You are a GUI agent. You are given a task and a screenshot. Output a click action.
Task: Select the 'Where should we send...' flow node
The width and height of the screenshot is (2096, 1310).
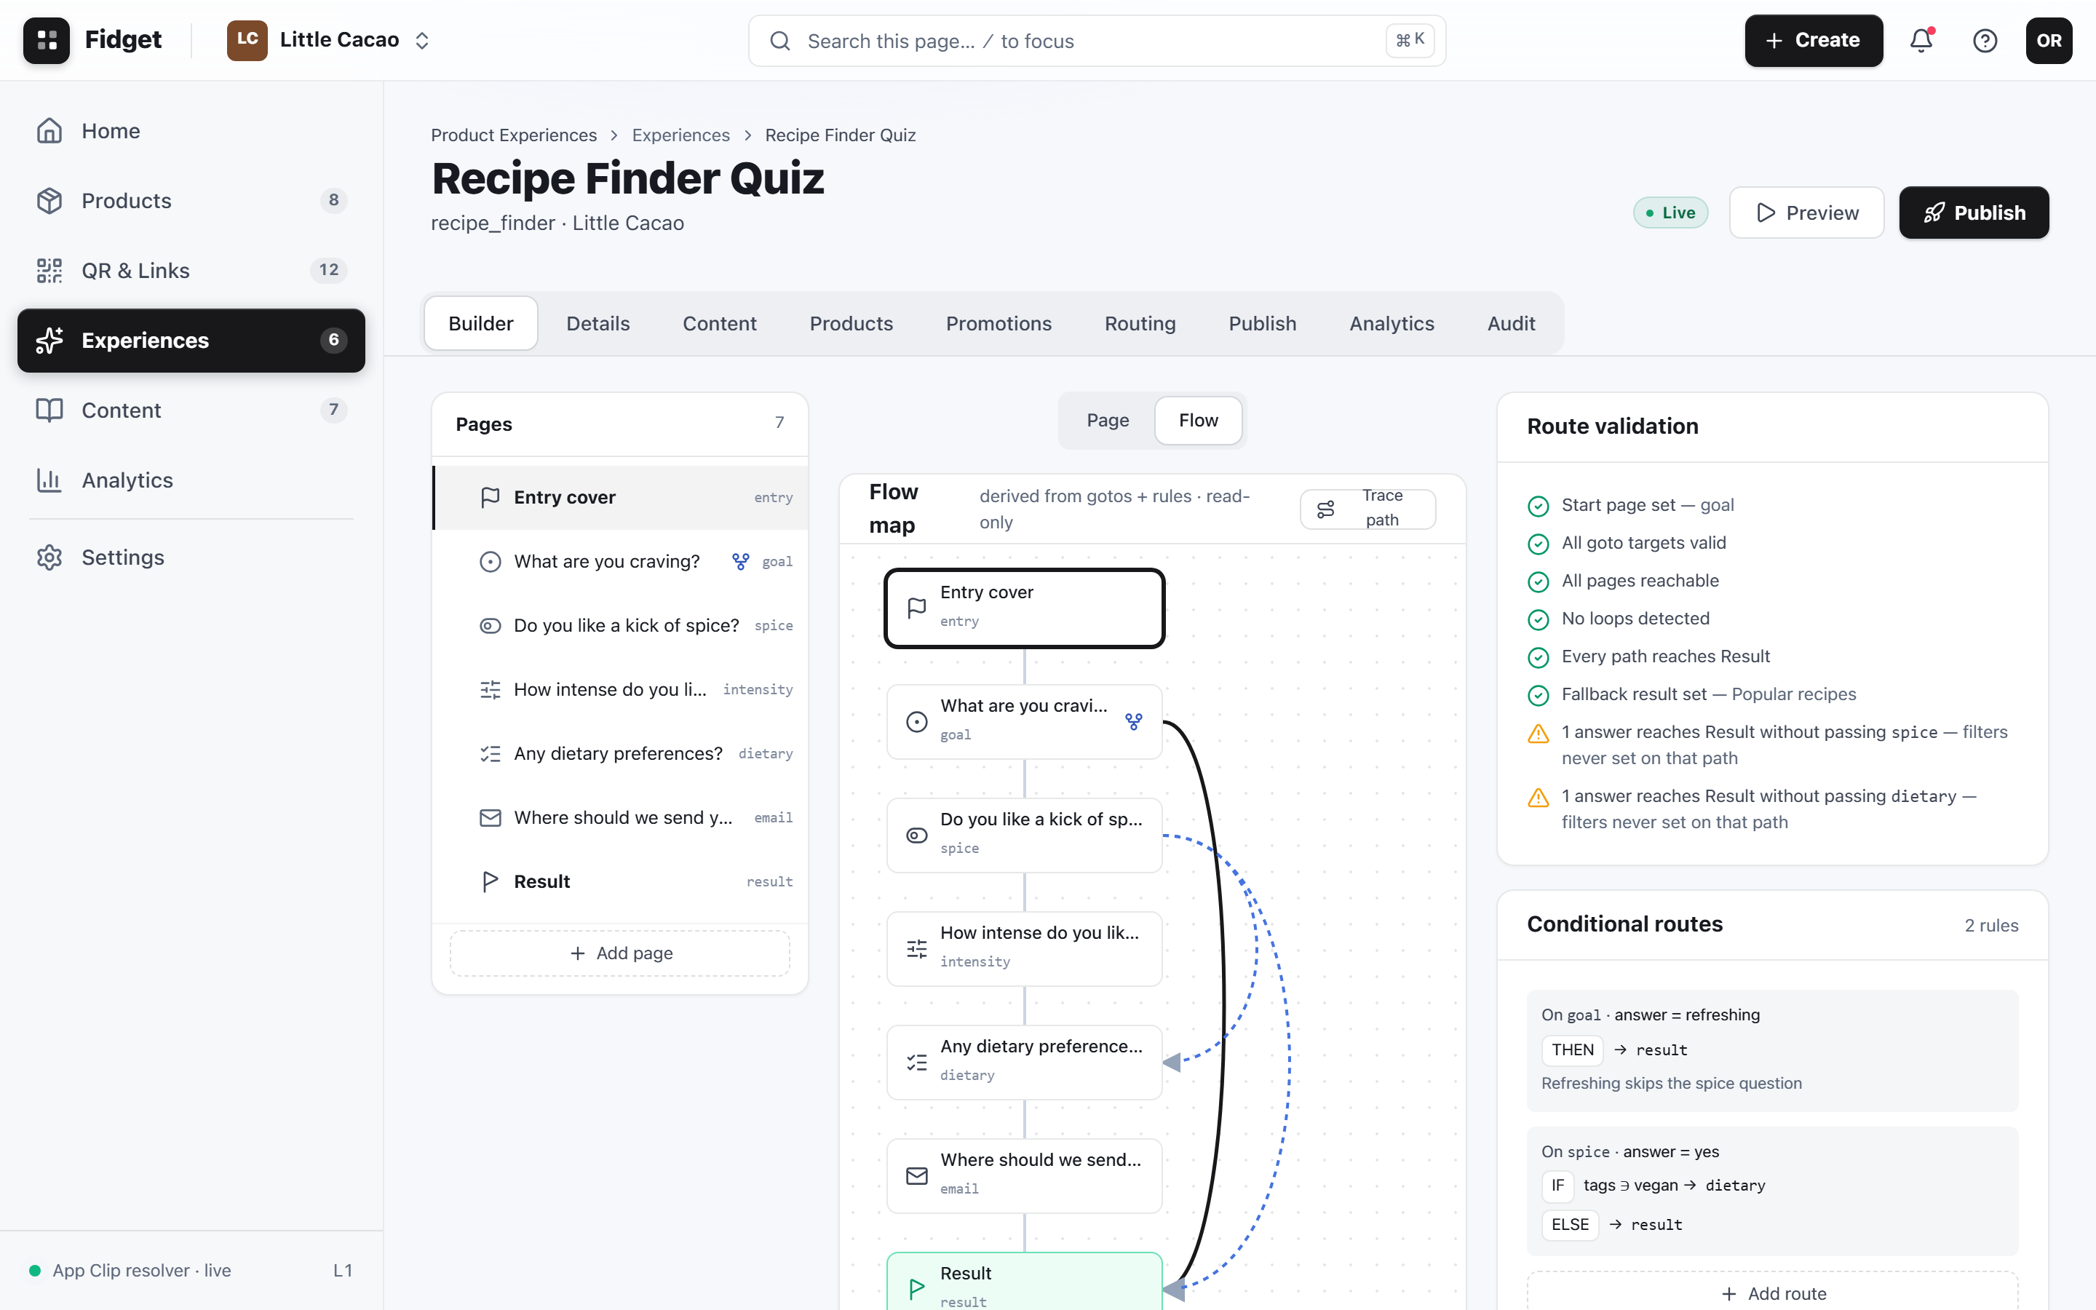[x=1024, y=1175]
